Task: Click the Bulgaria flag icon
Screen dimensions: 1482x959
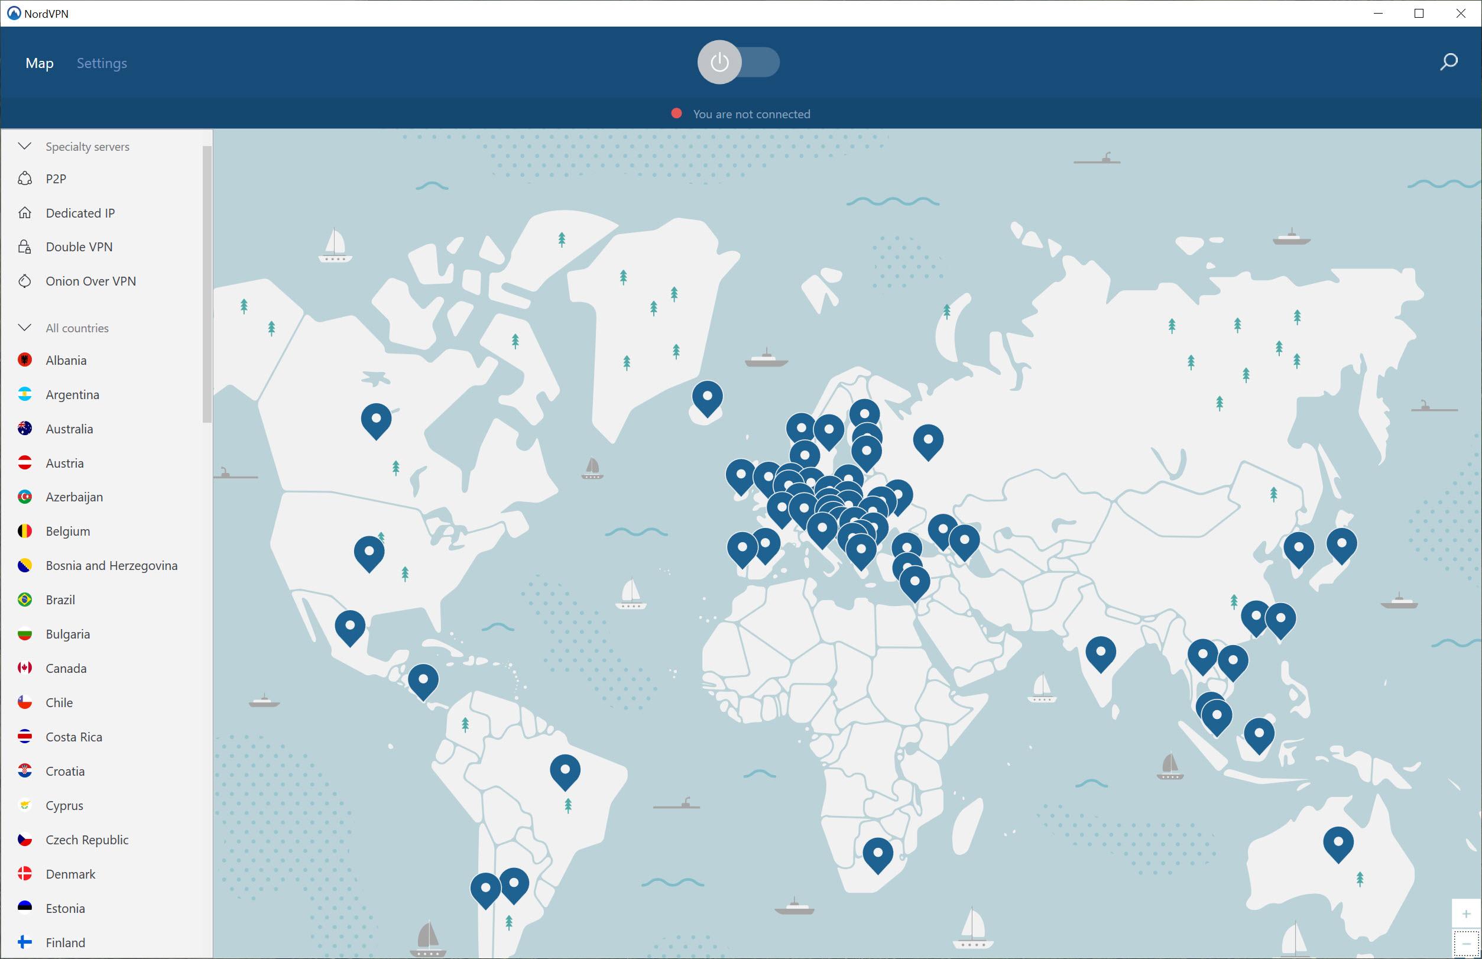Action: coord(25,634)
